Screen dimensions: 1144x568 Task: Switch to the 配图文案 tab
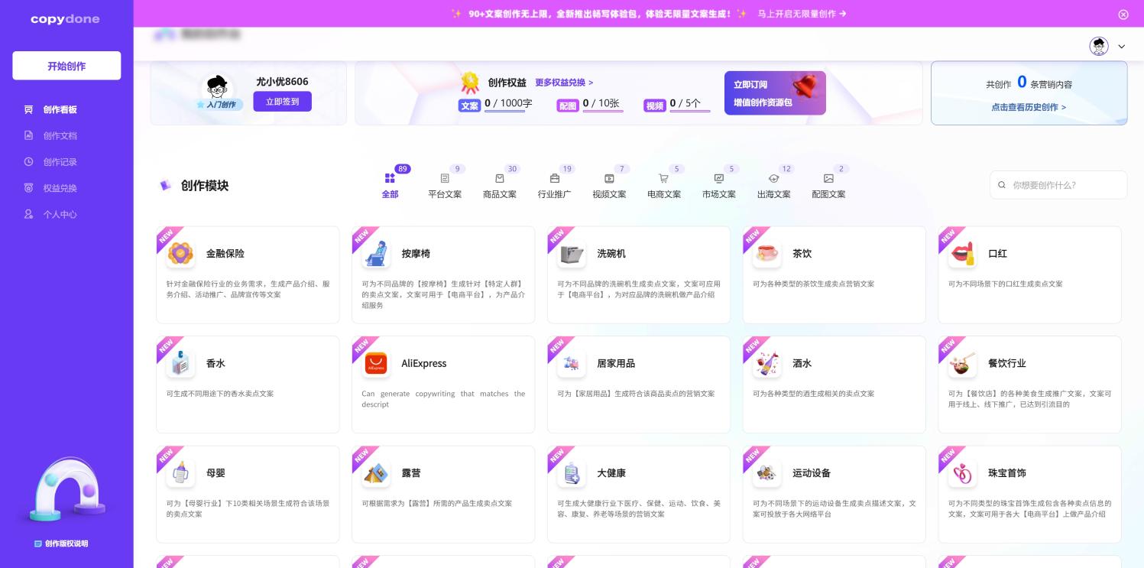(x=828, y=186)
